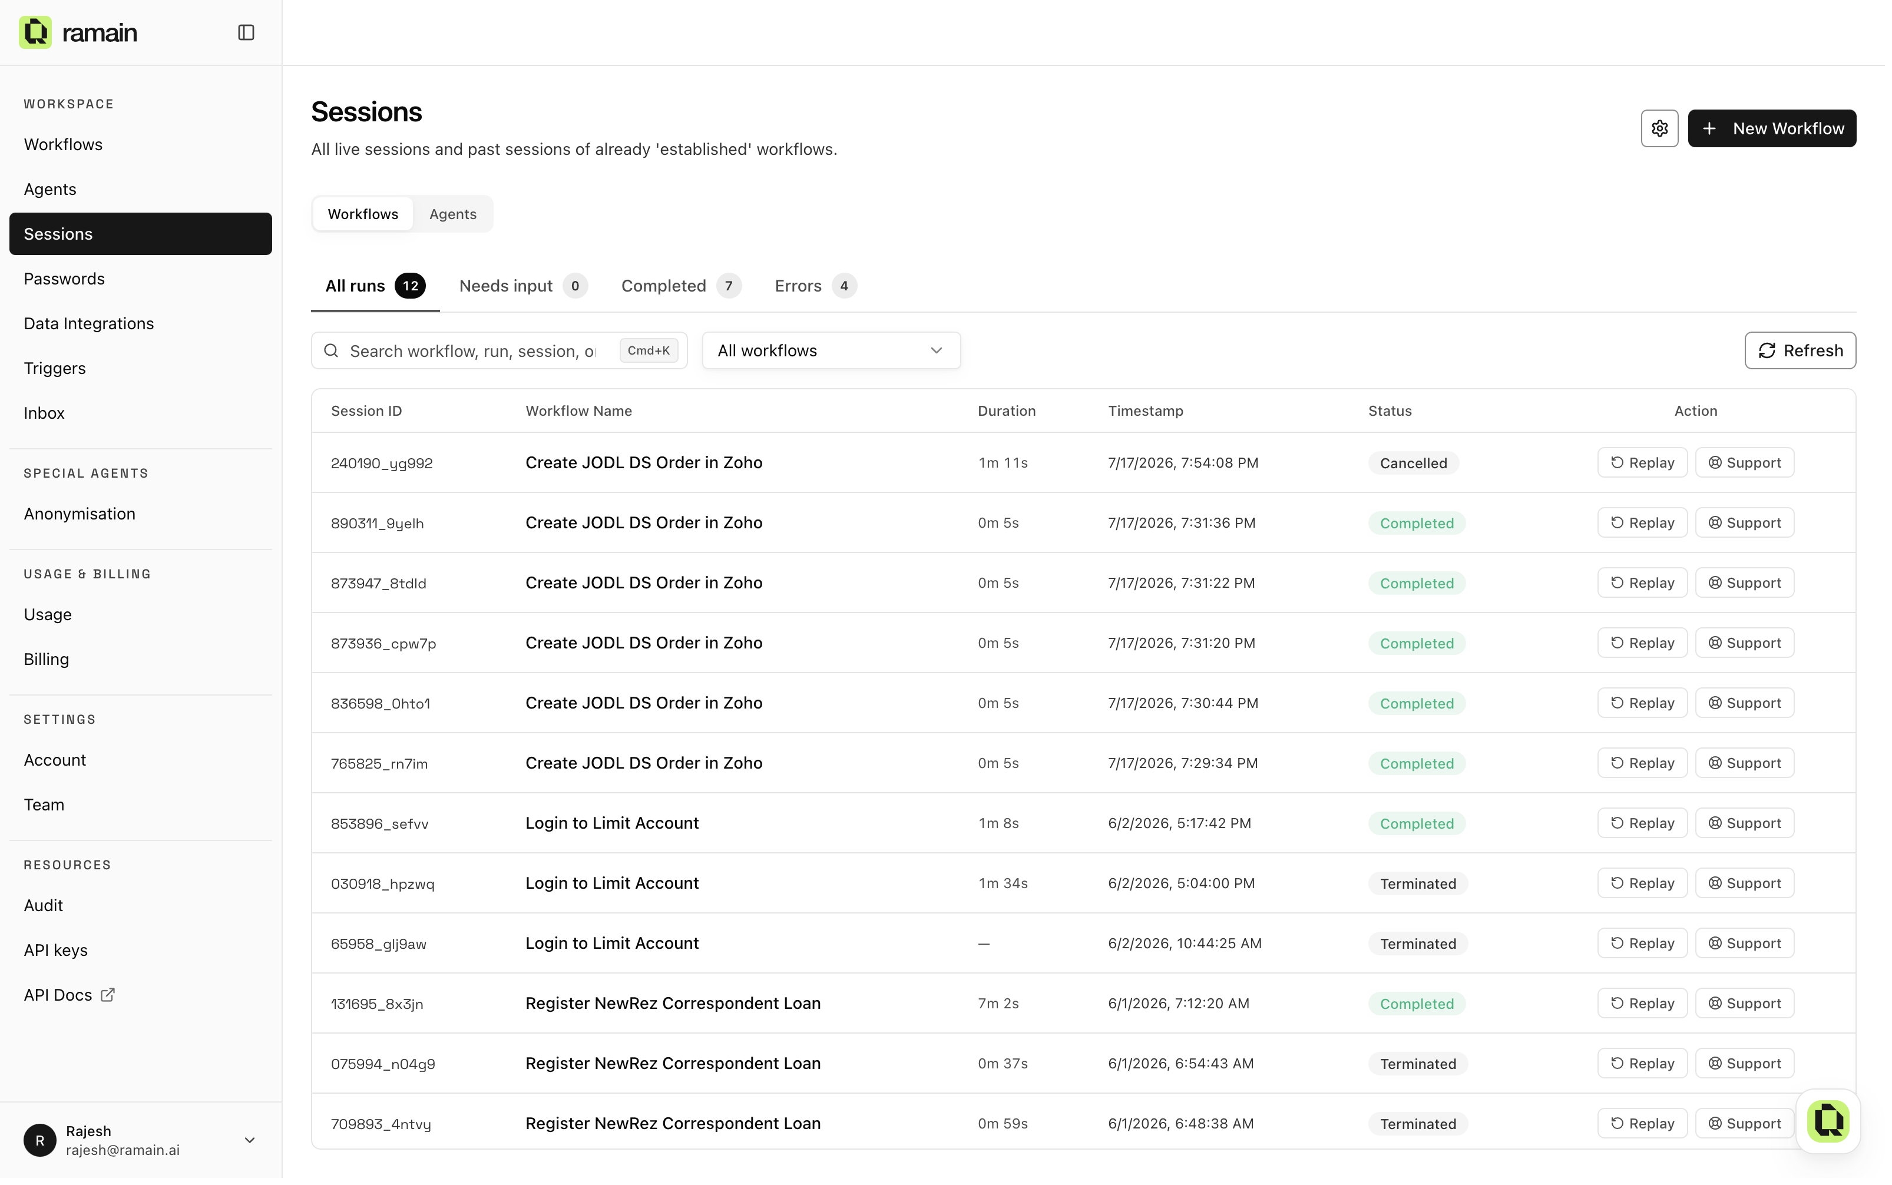Switch to the Needs input tab
Viewport: 1892px width, 1185px height.
tap(522, 286)
